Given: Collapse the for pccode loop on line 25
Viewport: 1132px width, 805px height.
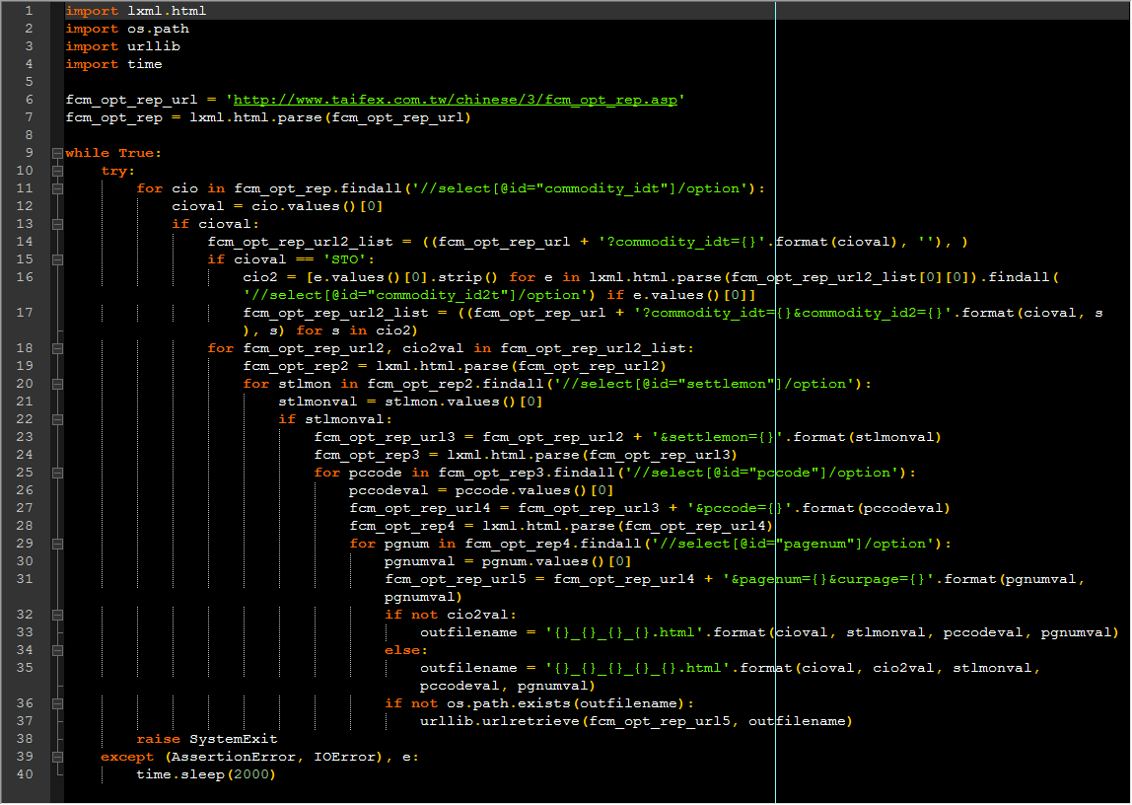Looking at the screenshot, I should tap(58, 473).
